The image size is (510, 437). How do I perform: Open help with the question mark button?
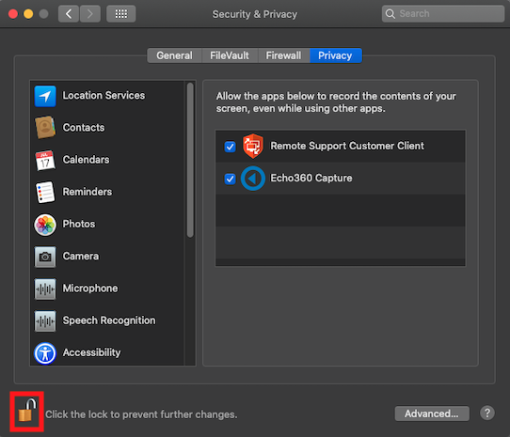486,414
